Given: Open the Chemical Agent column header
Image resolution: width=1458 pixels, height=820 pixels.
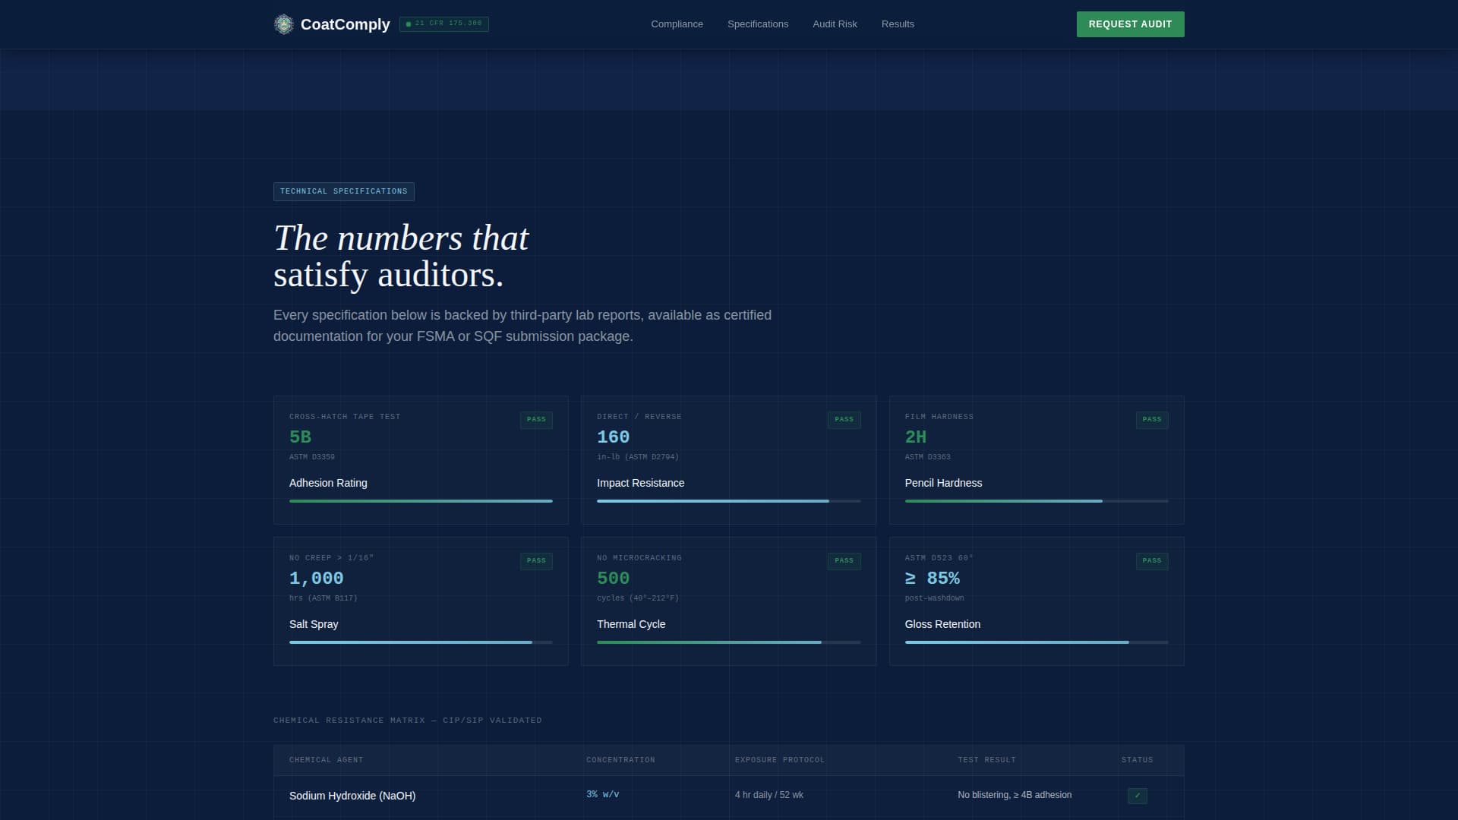Looking at the screenshot, I should click(x=326, y=759).
